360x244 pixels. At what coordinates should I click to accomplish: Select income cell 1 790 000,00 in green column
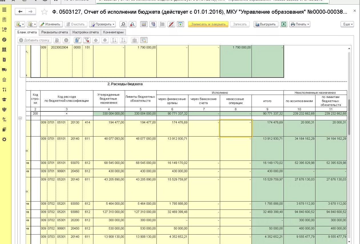(x=236, y=61)
